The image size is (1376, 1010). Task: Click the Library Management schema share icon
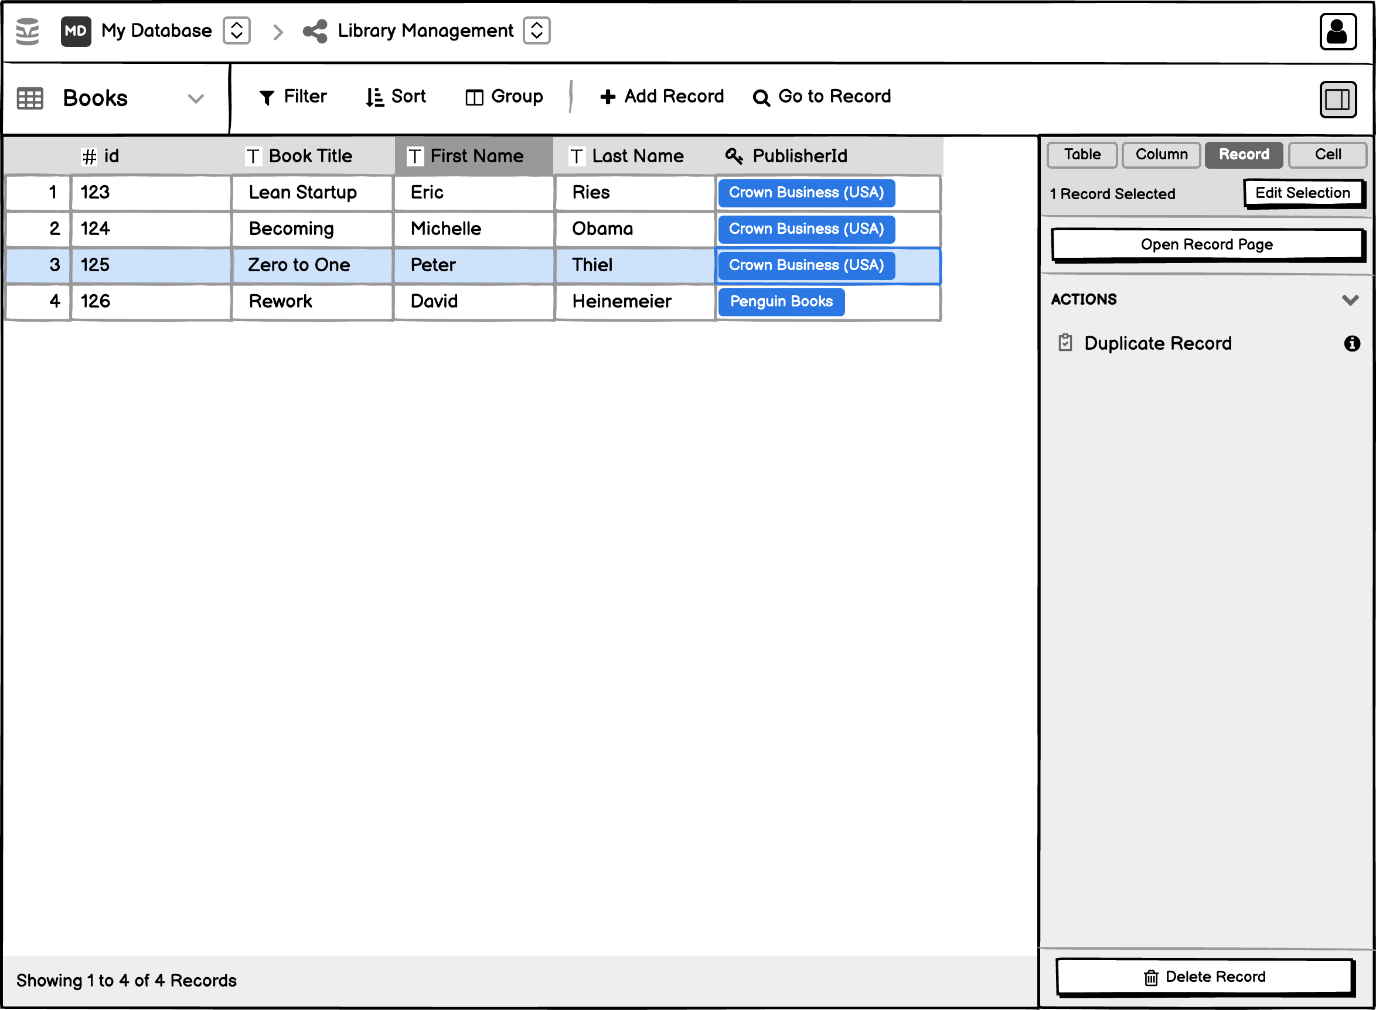315,31
